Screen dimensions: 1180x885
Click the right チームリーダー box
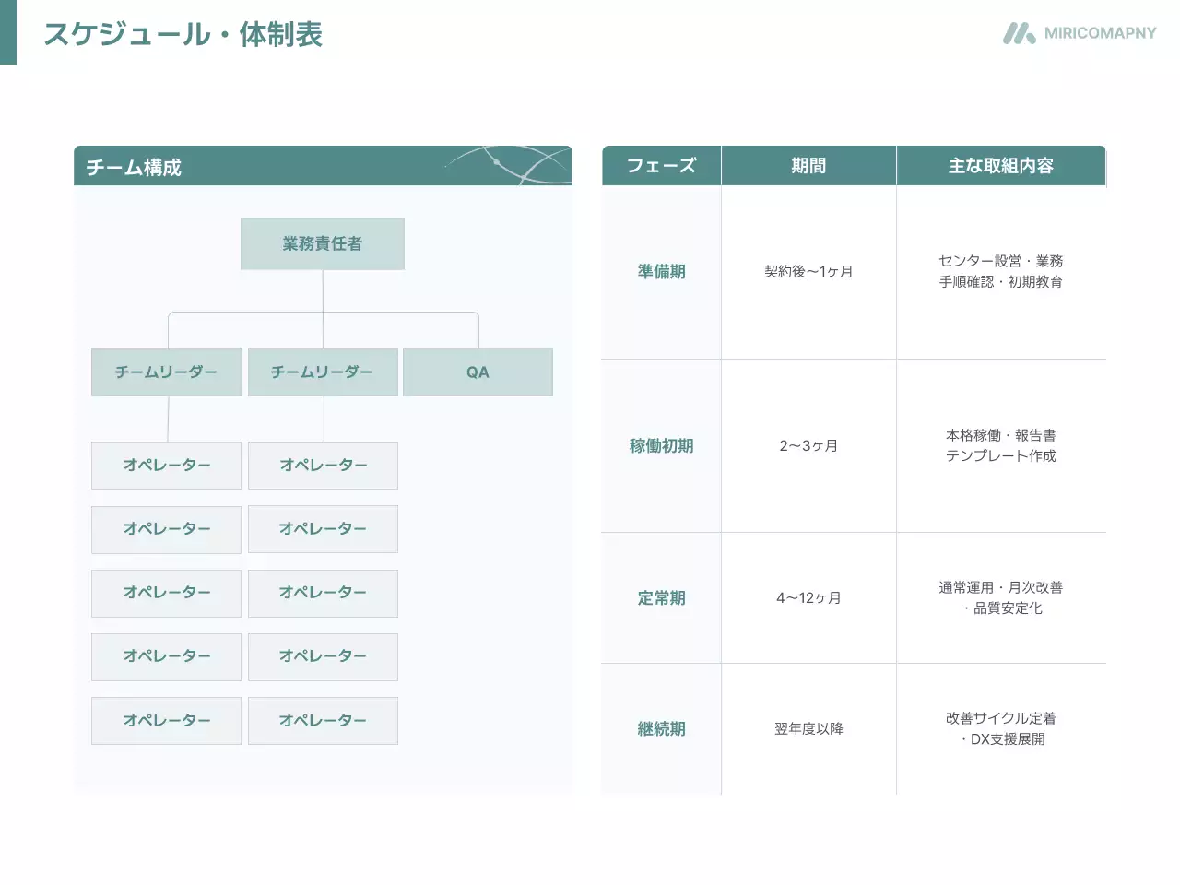click(322, 372)
